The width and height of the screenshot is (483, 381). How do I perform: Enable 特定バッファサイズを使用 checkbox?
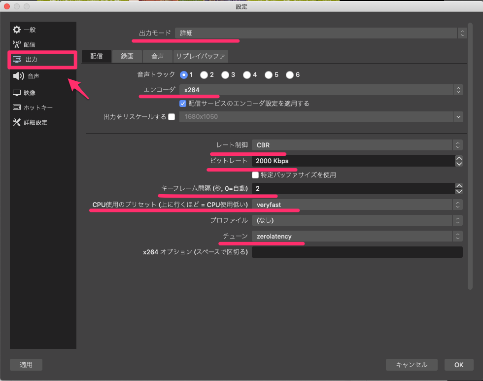[255, 175]
